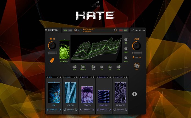Click the GRAINS module thumbnail image

[x=87, y=95]
